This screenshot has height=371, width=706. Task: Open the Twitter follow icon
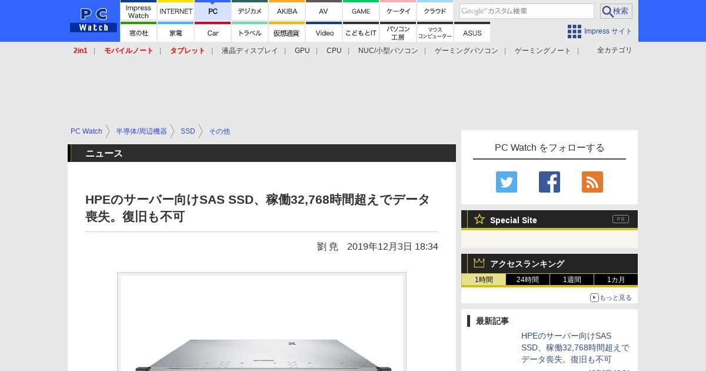pyautogui.click(x=507, y=182)
